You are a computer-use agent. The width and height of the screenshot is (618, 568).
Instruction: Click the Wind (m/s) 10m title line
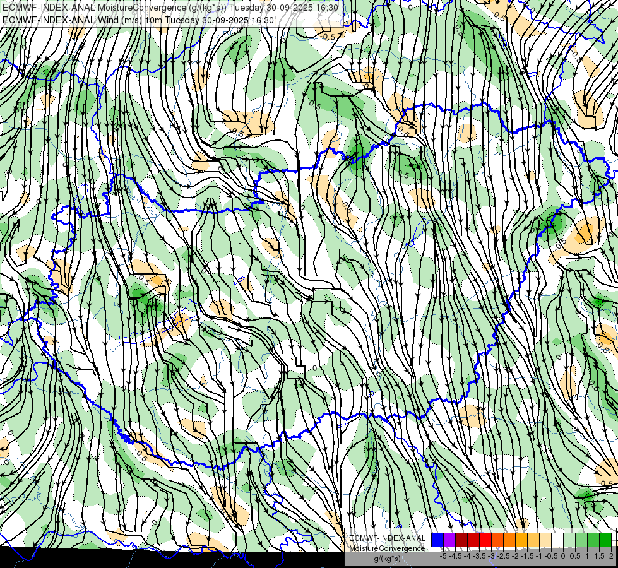[138, 20]
